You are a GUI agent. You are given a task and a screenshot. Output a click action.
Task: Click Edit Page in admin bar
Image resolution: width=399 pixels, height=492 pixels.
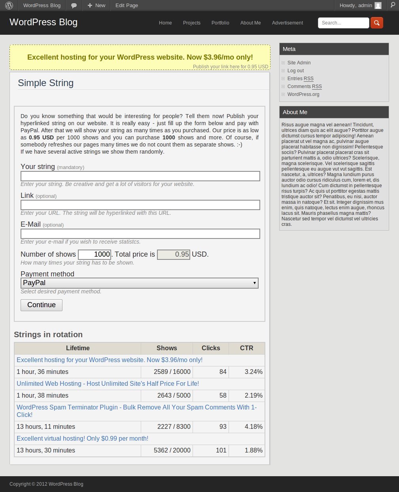(x=127, y=6)
